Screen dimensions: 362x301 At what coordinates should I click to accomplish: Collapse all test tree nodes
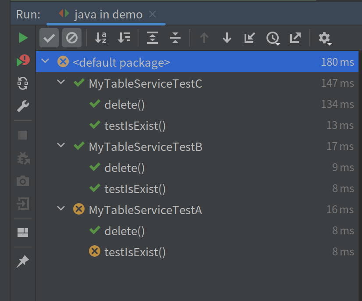(x=175, y=38)
